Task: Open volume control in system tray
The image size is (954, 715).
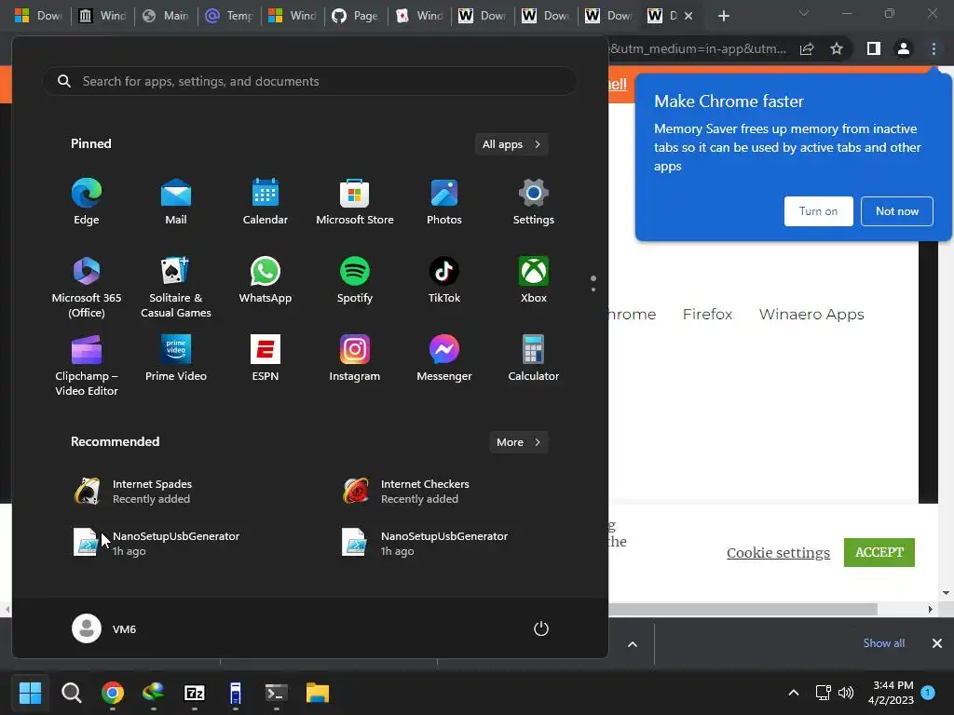Action: click(x=846, y=693)
